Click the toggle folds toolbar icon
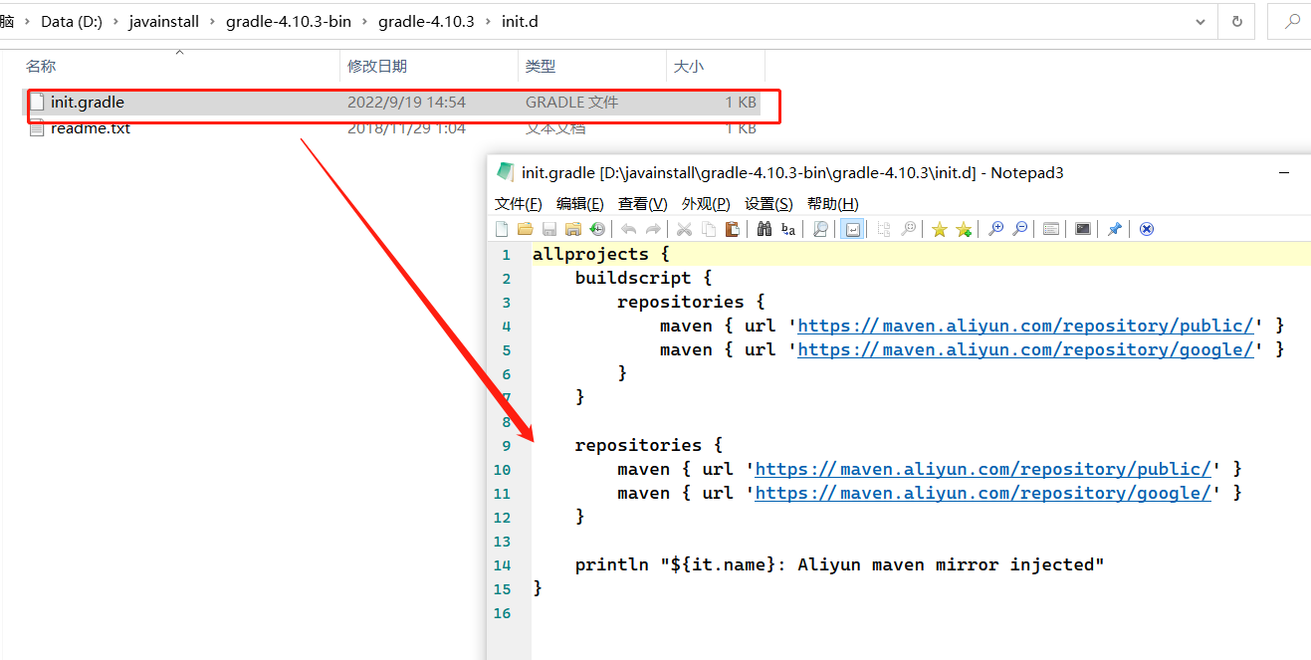This screenshot has width=1311, height=660. [x=884, y=229]
